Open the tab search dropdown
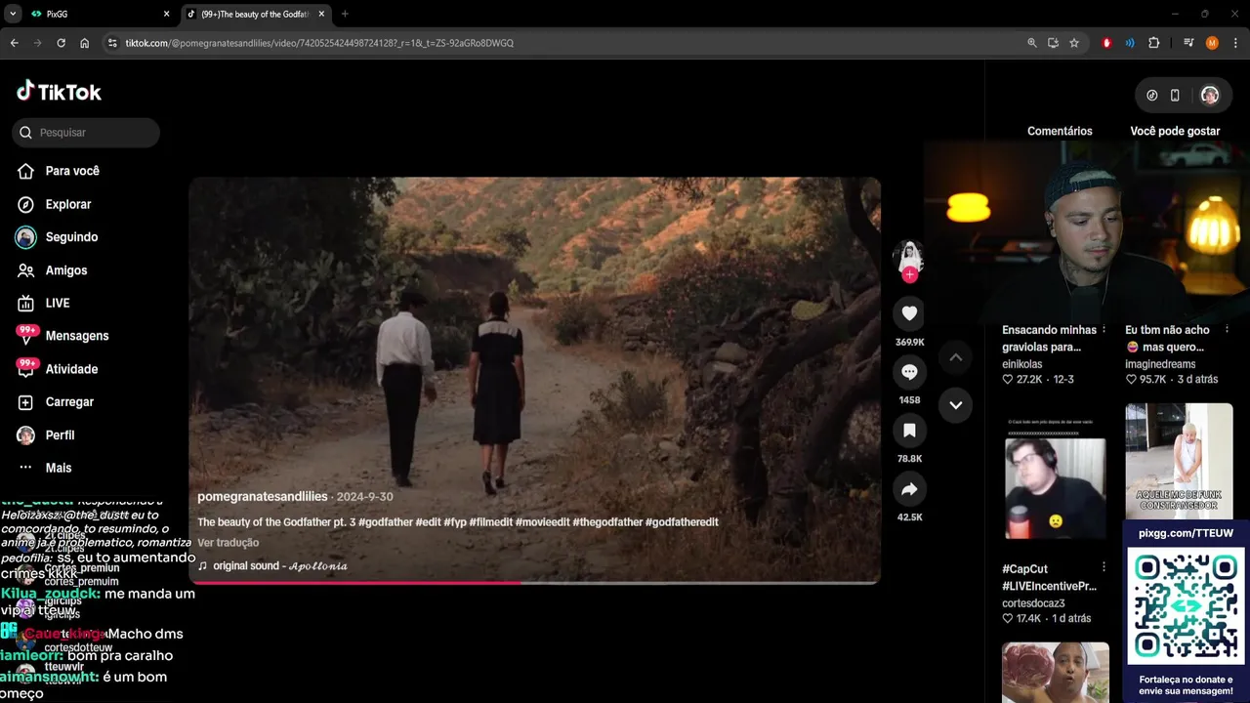Image resolution: width=1250 pixels, height=703 pixels. pyautogui.click(x=13, y=14)
